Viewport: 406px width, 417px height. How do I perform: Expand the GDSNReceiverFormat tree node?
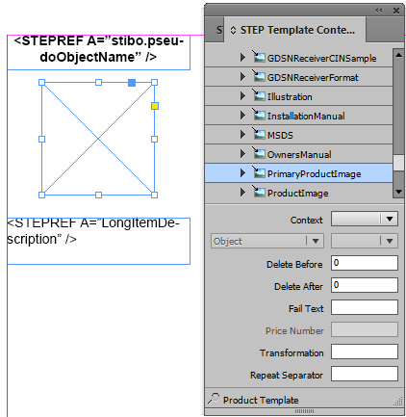pyautogui.click(x=242, y=77)
